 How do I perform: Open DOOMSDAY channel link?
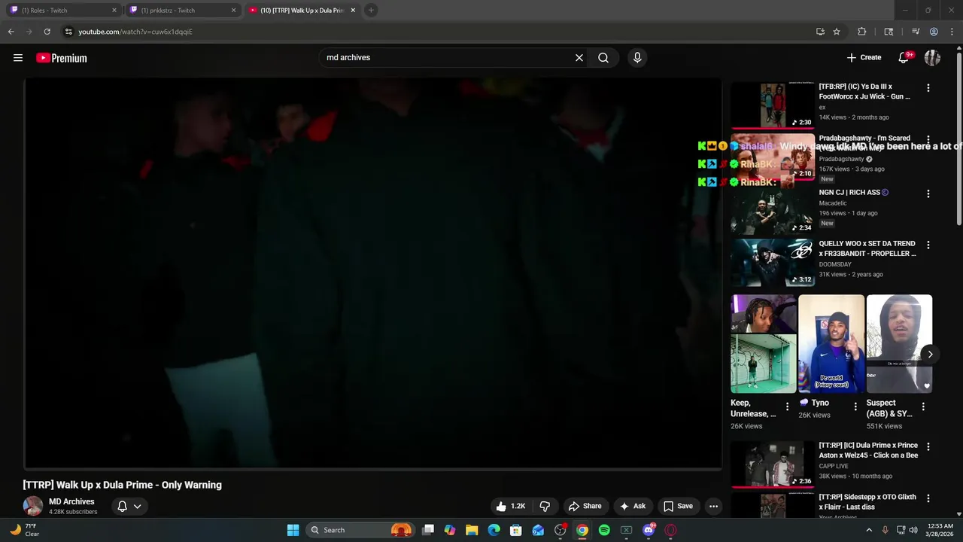click(x=835, y=264)
